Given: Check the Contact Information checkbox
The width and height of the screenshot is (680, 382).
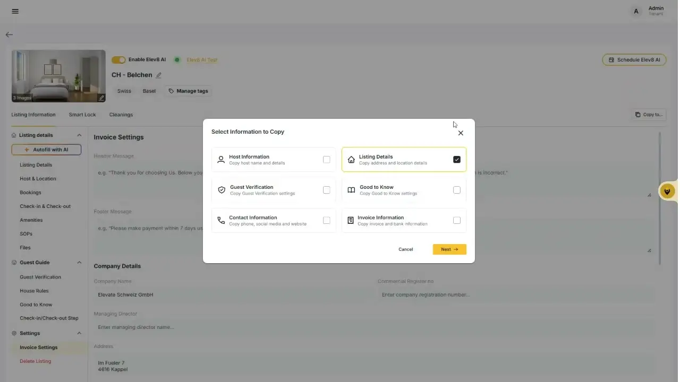Looking at the screenshot, I should [327, 220].
